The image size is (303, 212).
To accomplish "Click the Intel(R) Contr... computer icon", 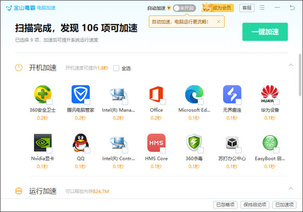I will pos(119,143).
